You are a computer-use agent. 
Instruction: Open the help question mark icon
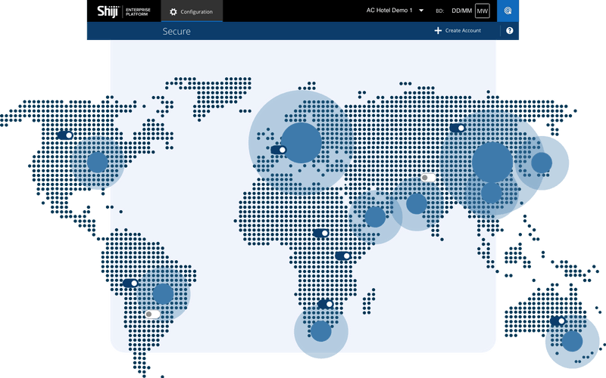click(x=509, y=30)
